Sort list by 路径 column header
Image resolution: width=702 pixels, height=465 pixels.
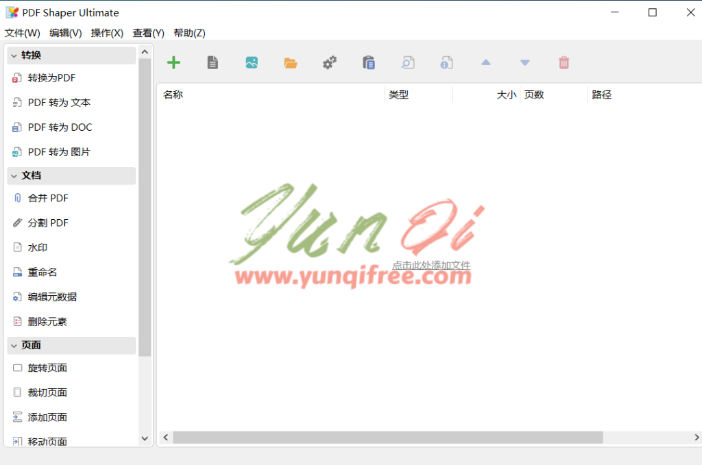644,95
